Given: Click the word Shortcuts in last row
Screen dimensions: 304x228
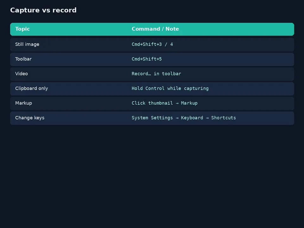Looking at the screenshot, I should 224,118.
